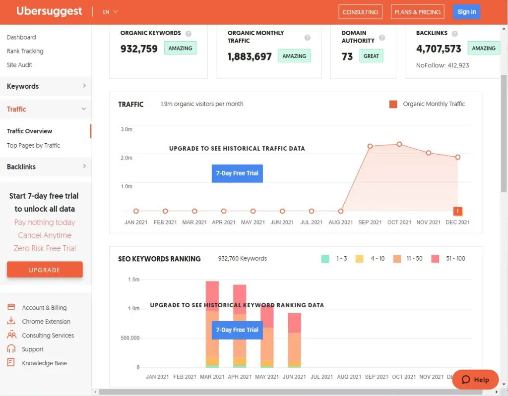Click the Organic Monthly Traffic info icon
Image resolution: width=508 pixels, height=396 pixels.
308,38
